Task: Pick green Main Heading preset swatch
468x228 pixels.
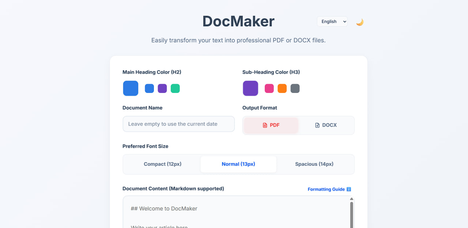Action: click(x=175, y=89)
